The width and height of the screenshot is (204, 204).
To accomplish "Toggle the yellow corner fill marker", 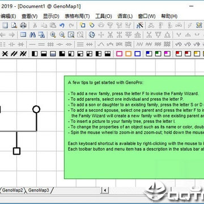I will pyautogui.click(x=197, y=54).
